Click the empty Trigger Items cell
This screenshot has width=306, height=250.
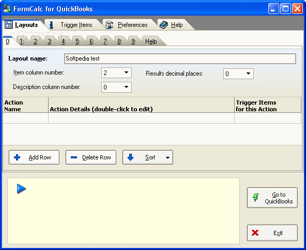pos(268,118)
